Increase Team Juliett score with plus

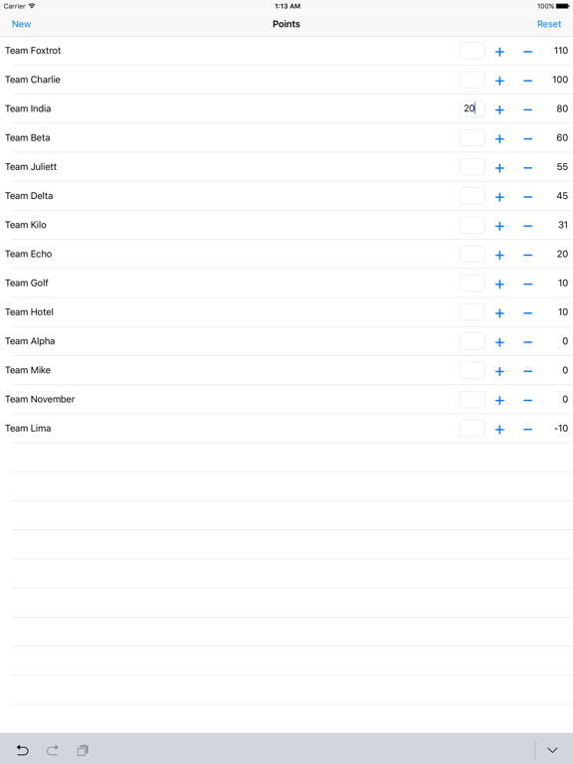click(499, 168)
